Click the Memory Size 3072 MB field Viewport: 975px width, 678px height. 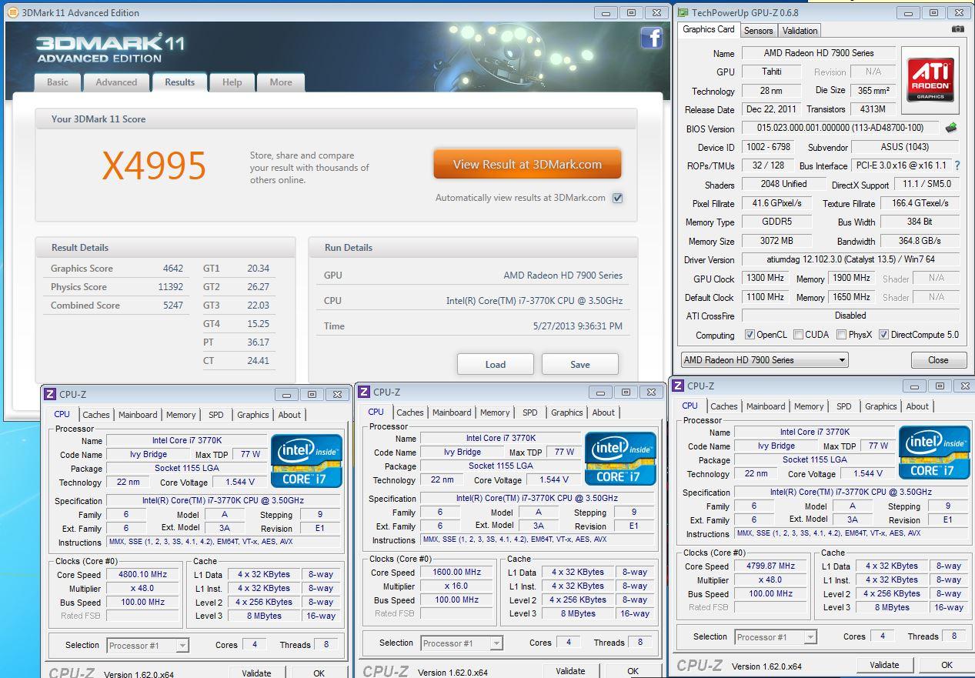click(777, 241)
